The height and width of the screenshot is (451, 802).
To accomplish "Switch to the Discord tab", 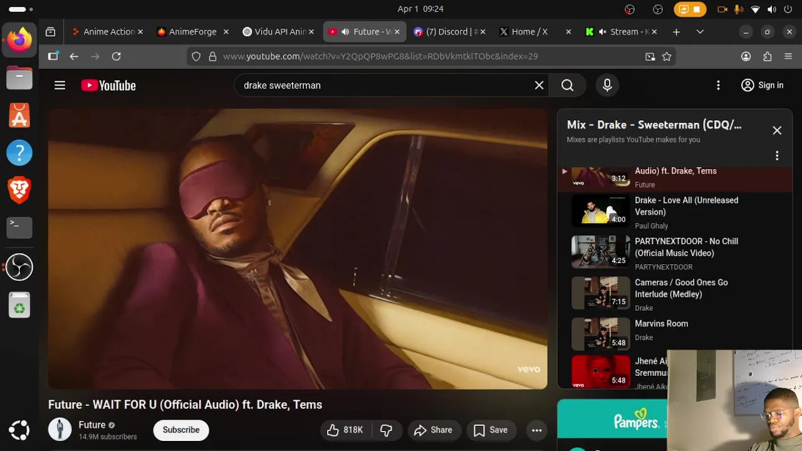I will pos(449,32).
